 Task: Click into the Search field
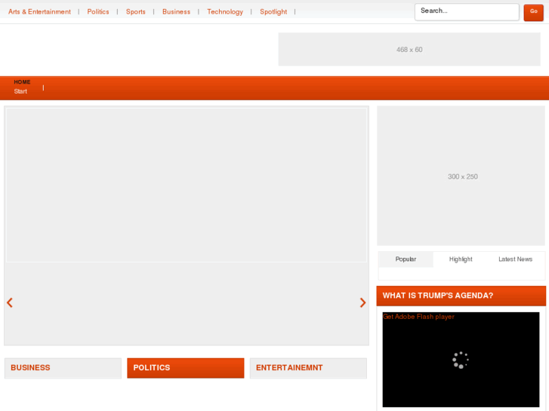(x=467, y=12)
